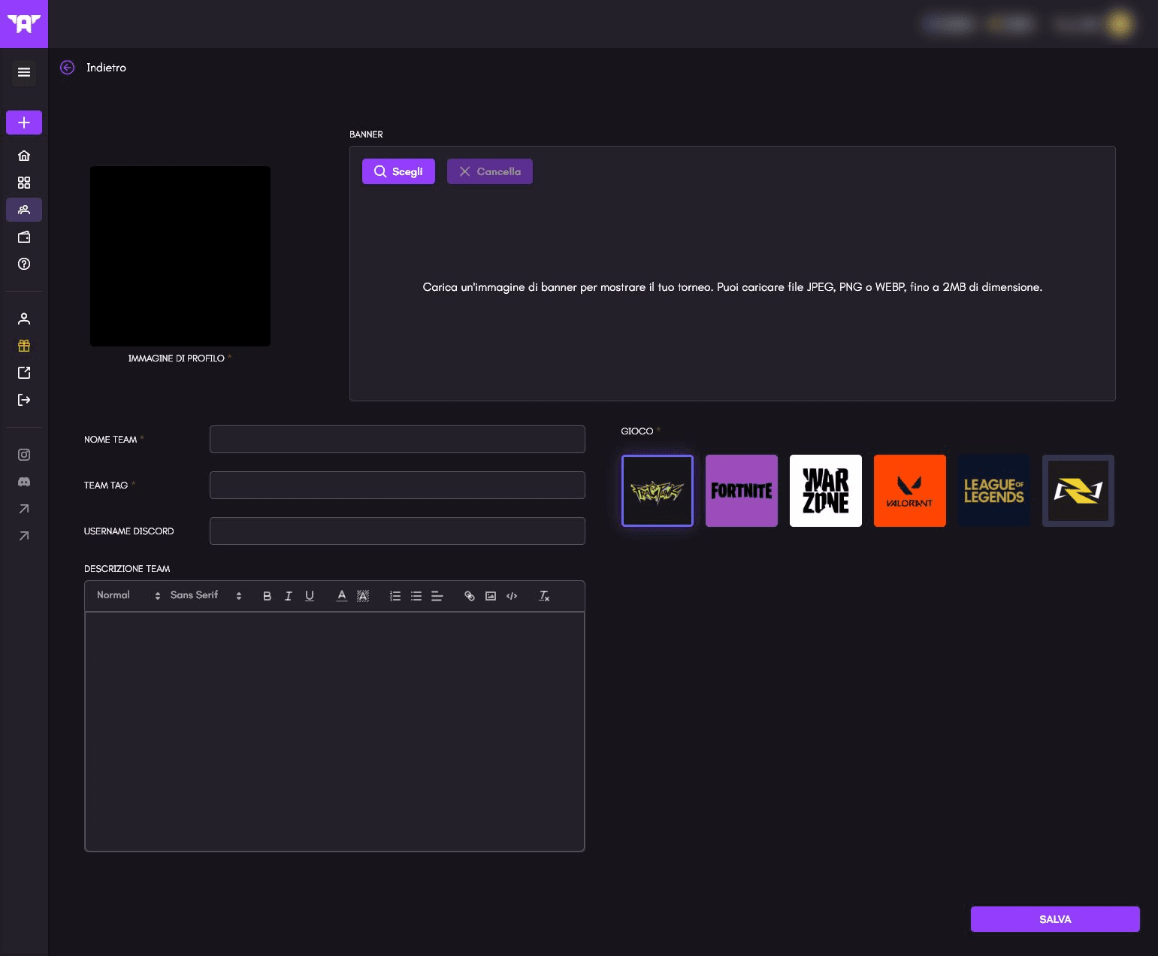The width and height of the screenshot is (1158, 956).
Task: Click the external link square icon in sidebar
Action: click(24, 373)
